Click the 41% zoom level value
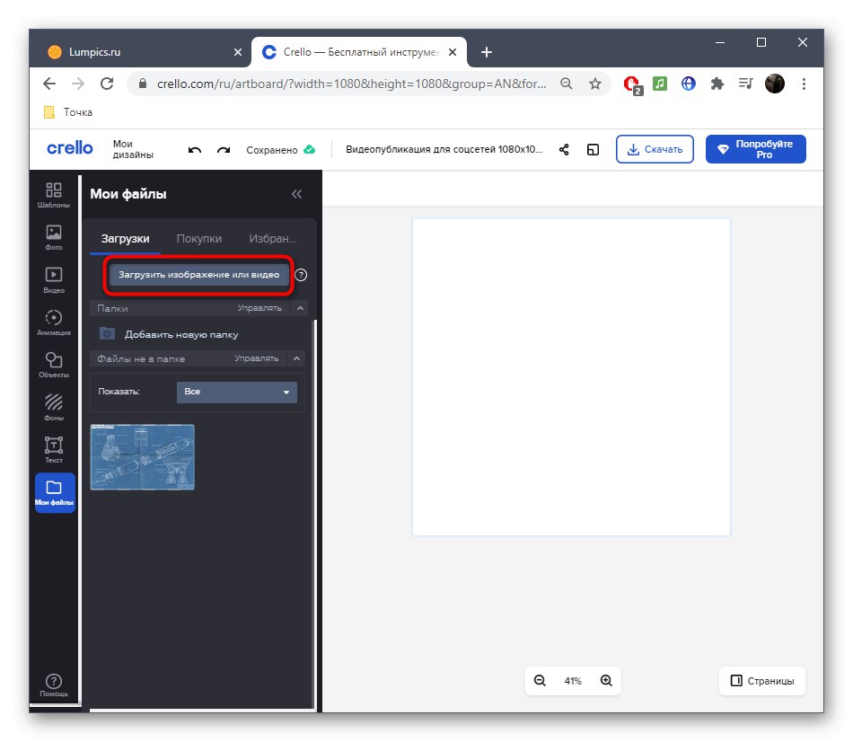This screenshot has width=853, height=742. (573, 681)
